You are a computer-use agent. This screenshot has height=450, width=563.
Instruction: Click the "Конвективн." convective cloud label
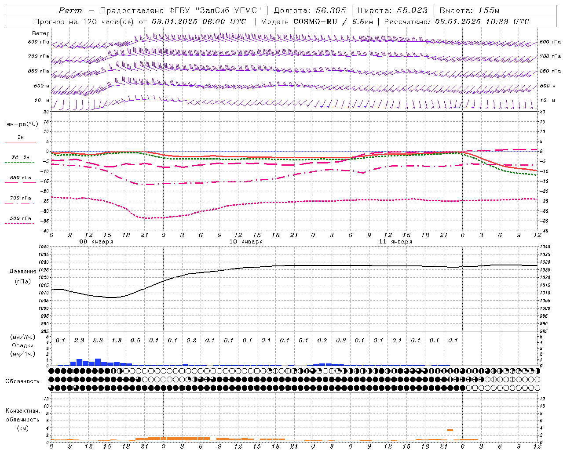pos(22,411)
